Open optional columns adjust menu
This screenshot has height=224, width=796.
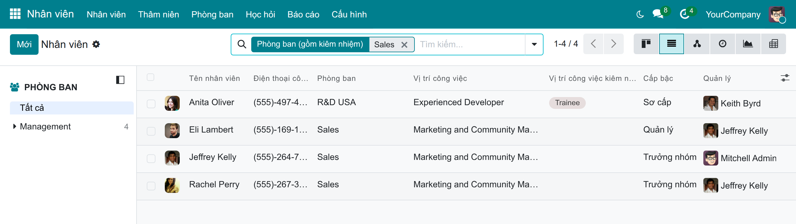pos(785,78)
